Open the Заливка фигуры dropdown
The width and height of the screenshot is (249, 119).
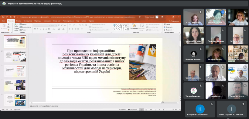[x=153, y=24]
